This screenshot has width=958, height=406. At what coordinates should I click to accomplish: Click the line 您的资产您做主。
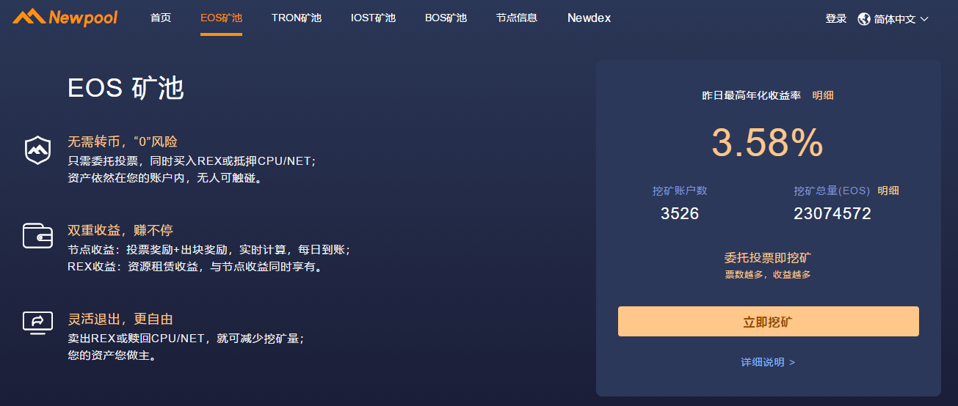click(x=112, y=356)
